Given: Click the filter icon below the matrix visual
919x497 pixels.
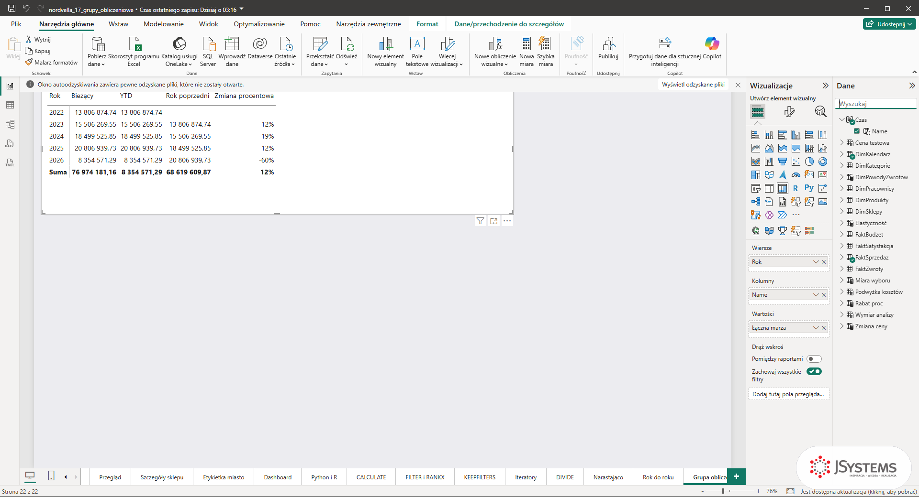Looking at the screenshot, I should point(480,221).
